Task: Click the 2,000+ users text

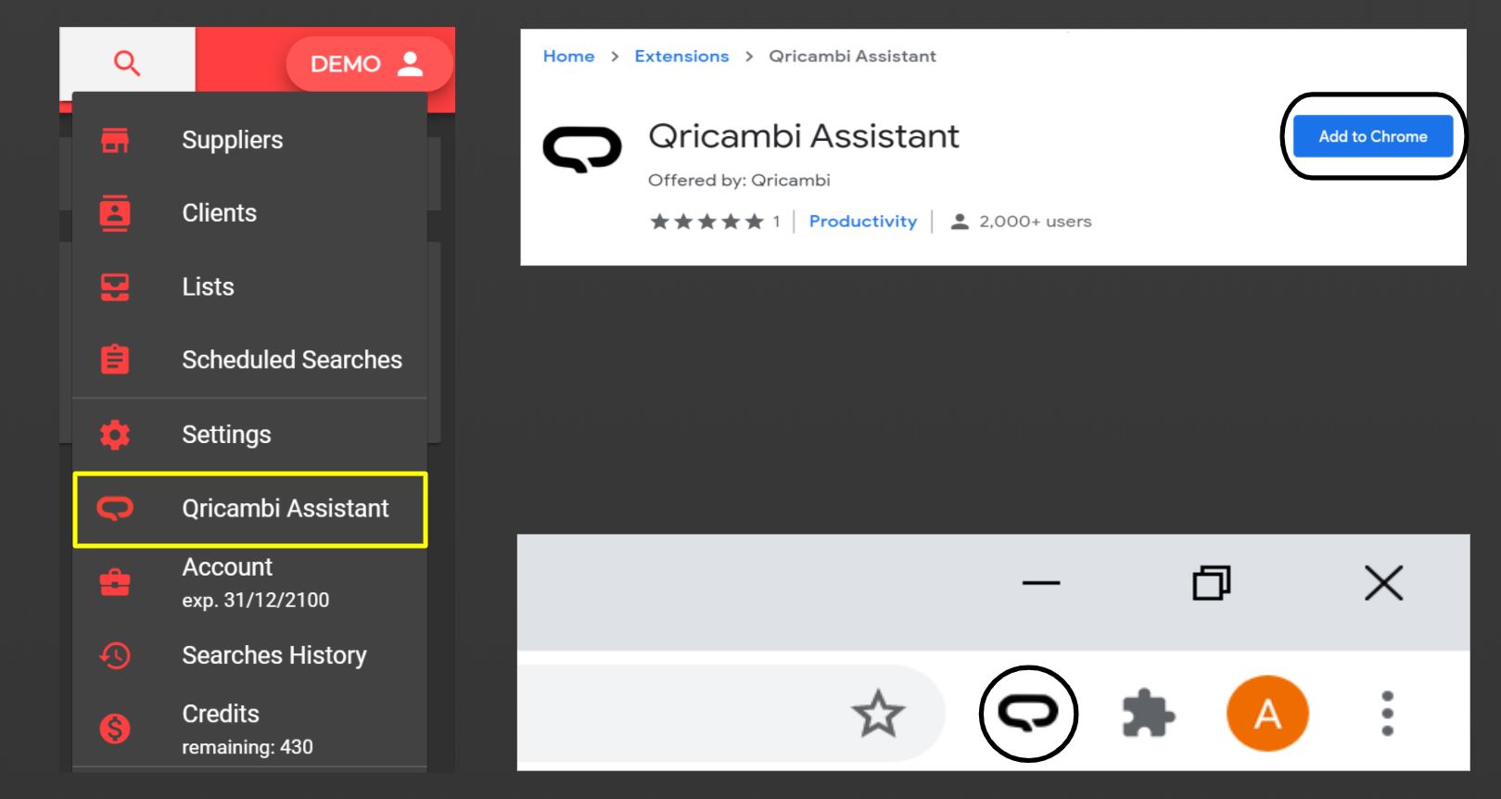Action: click(x=1036, y=222)
